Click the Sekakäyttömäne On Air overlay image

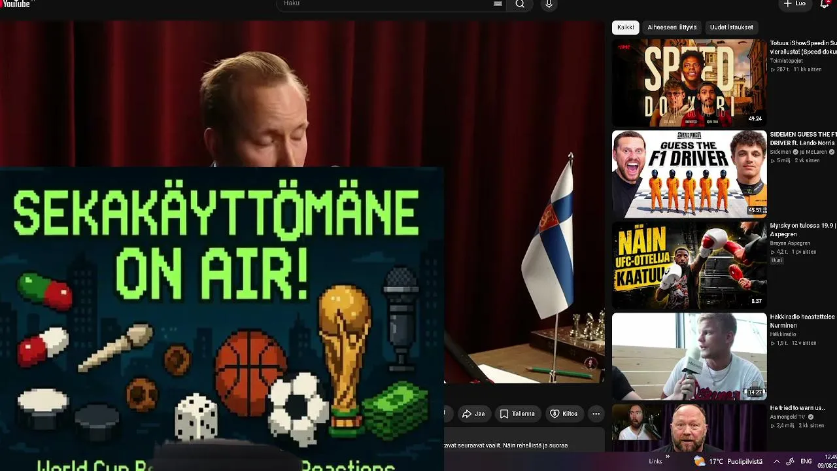222,319
